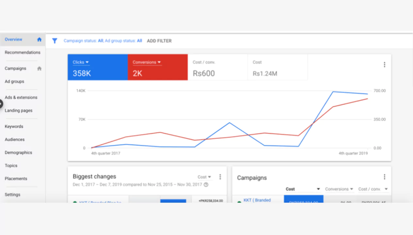The height and width of the screenshot is (235, 413).
Task: Open Keywords section in sidebar
Action: point(14,127)
